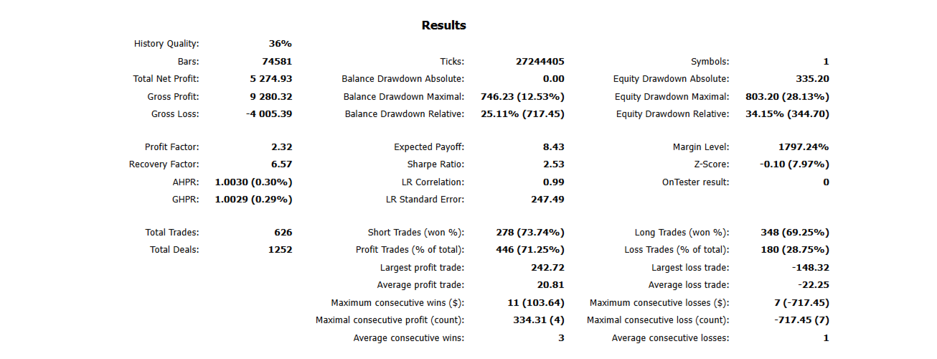Select the Expected Payoff value 8.43
The height and width of the screenshot is (359, 937).
pyautogui.click(x=554, y=147)
